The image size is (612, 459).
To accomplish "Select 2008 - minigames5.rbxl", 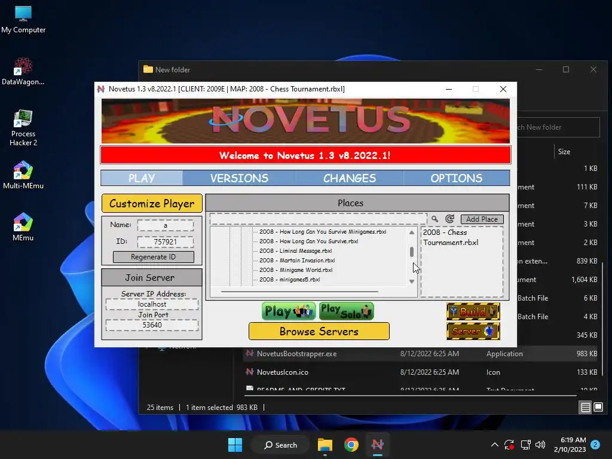I will point(290,280).
